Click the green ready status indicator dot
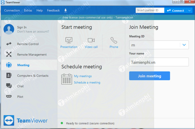Viewport: 195px width, 129px height. coord(62,123)
